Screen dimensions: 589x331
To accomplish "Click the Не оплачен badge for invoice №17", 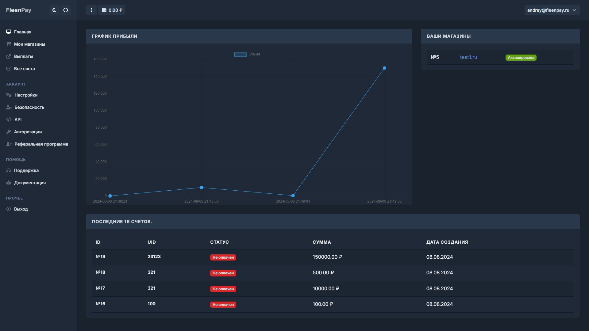I will pyautogui.click(x=223, y=289).
